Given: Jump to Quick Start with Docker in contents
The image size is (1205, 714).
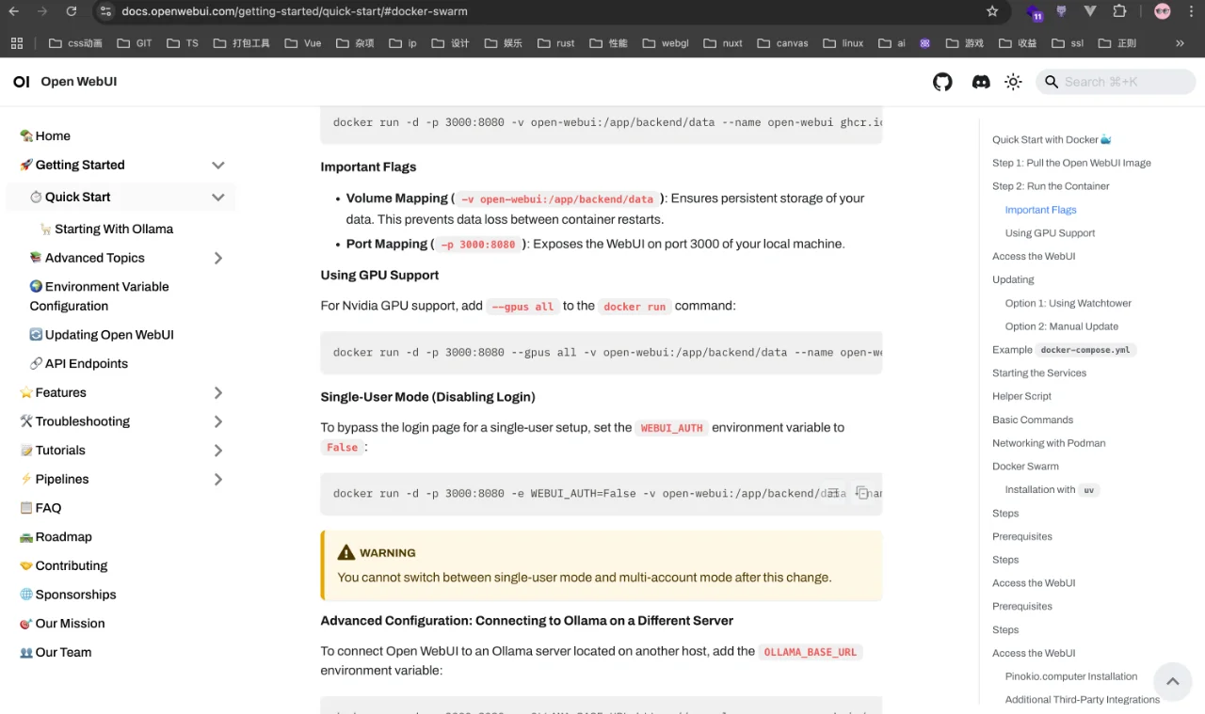Looking at the screenshot, I should 1052,140.
